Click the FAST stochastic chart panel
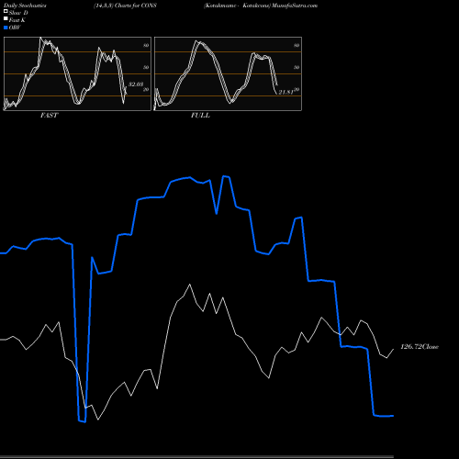Screen dimensions: 459x459 click(x=77, y=73)
